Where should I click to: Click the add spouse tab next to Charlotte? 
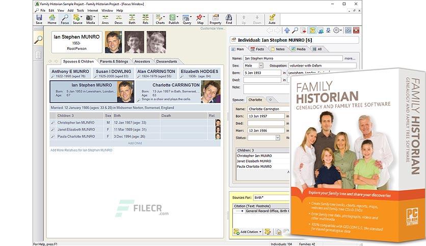270,100
